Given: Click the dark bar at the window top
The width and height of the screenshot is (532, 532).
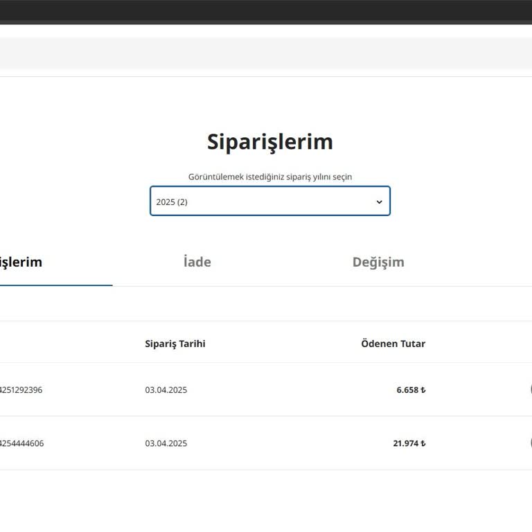Looking at the screenshot, I should coord(266,10).
